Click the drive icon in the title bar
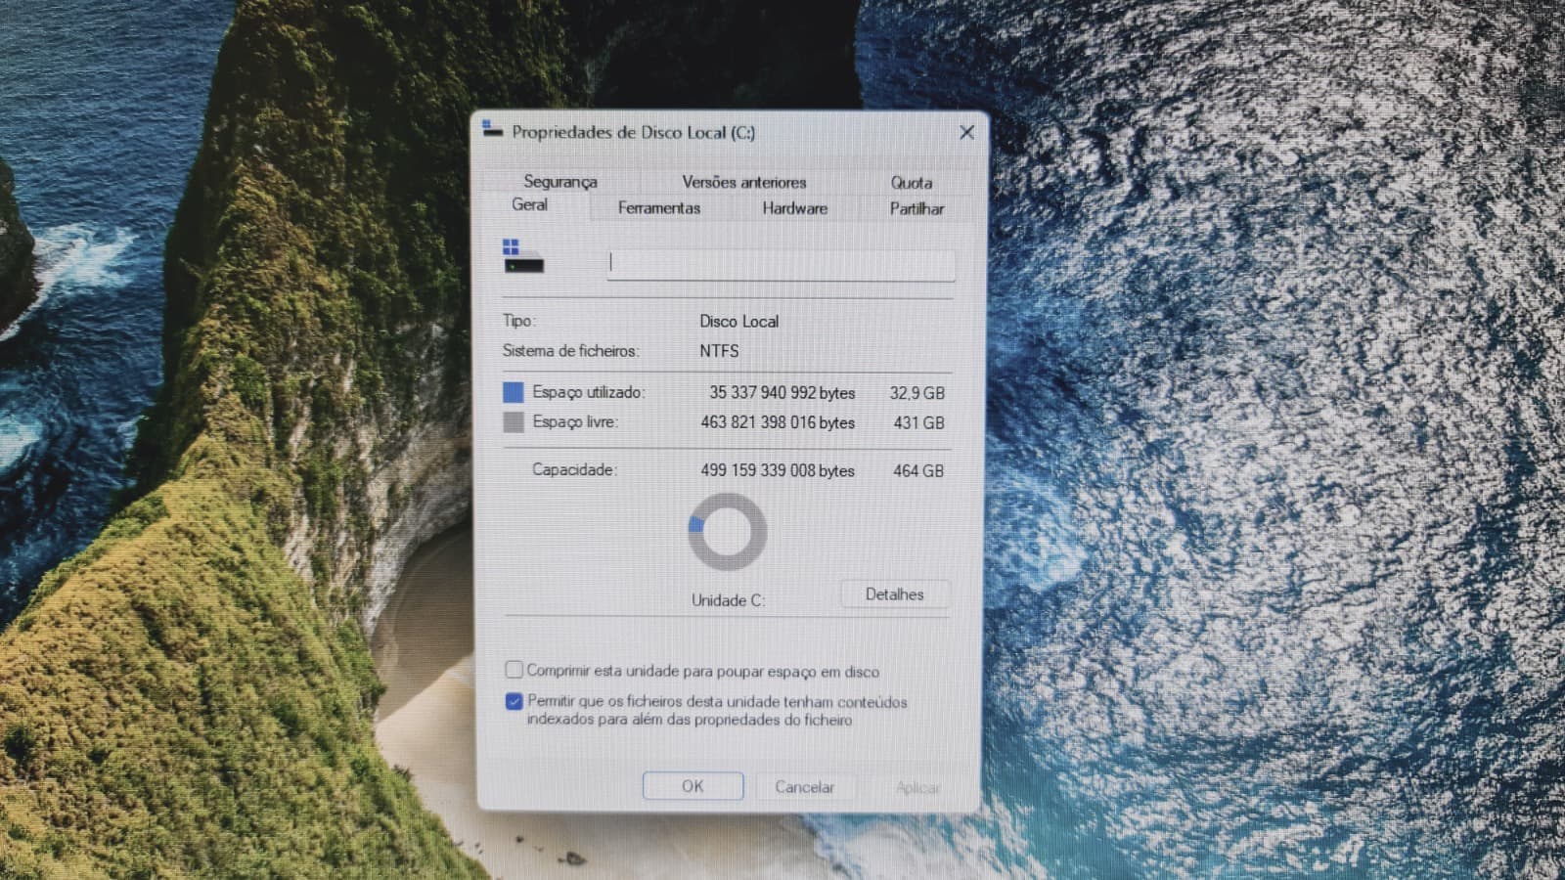The image size is (1565, 880). point(492,130)
